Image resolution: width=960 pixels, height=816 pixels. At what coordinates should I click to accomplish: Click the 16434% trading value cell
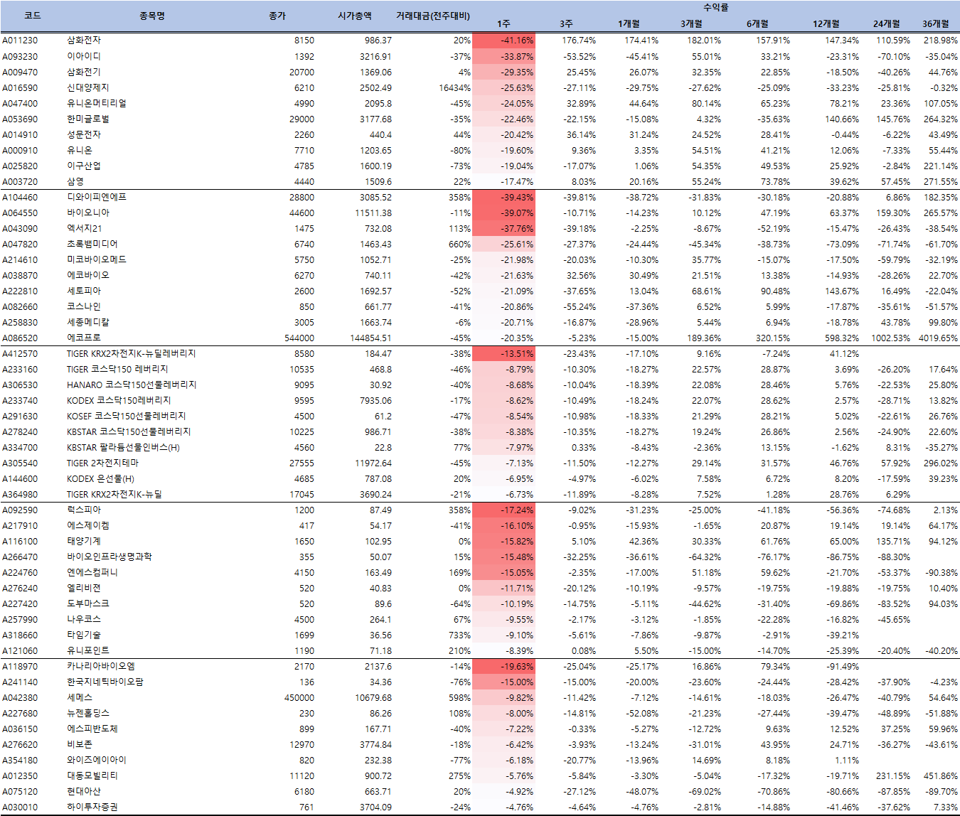coord(454,87)
